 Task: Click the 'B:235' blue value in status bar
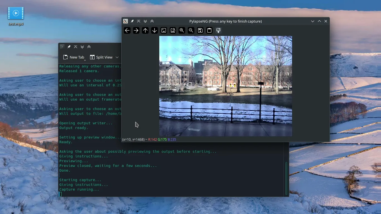[x=172, y=139]
